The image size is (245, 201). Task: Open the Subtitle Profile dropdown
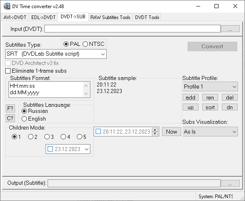pyautogui.click(x=210, y=86)
